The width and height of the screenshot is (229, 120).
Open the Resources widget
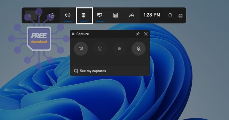point(116,15)
